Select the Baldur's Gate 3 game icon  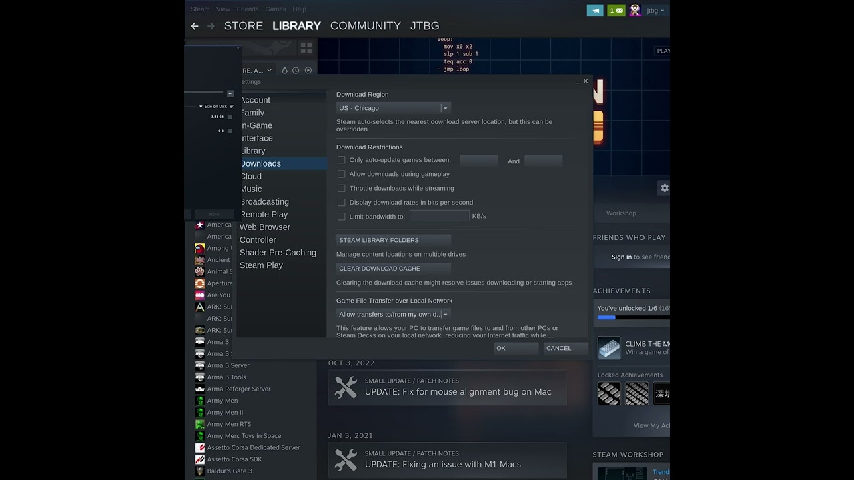coord(199,471)
